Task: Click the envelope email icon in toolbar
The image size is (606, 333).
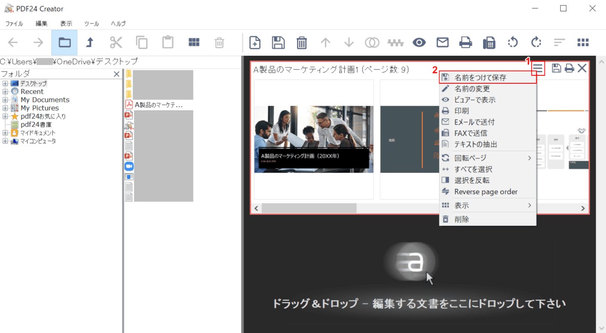Action: coord(442,42)
